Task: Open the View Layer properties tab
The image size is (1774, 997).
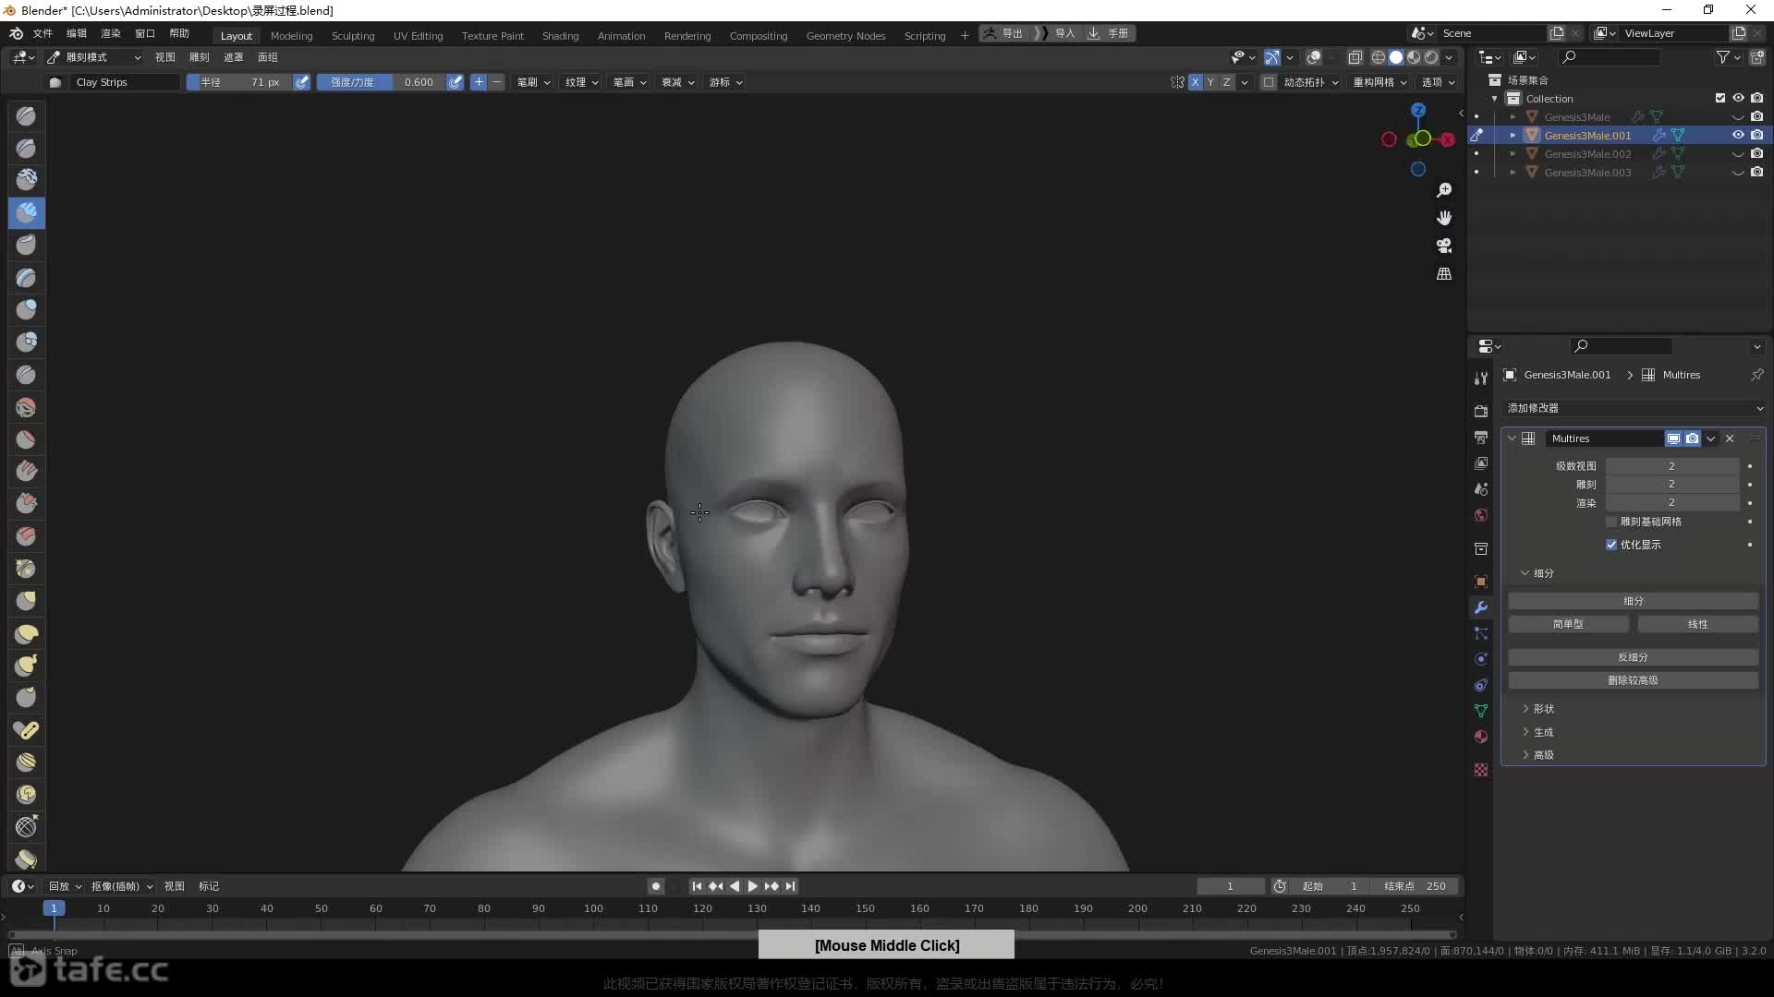Action: (x=1481, y=462)
